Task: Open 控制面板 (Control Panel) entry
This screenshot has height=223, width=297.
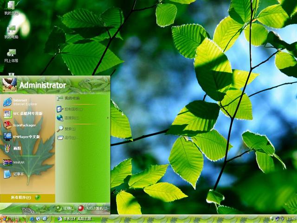Action: (x=70, y=109)
